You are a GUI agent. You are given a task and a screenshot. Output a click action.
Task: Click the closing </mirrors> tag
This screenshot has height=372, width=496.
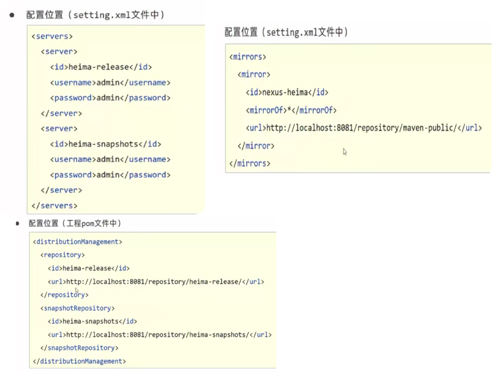click(250, 164)
